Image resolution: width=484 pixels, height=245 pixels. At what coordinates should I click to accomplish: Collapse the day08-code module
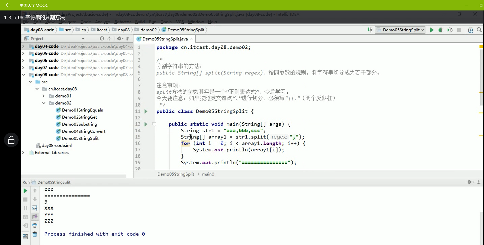pyautogui.click(x=23, y=75)
